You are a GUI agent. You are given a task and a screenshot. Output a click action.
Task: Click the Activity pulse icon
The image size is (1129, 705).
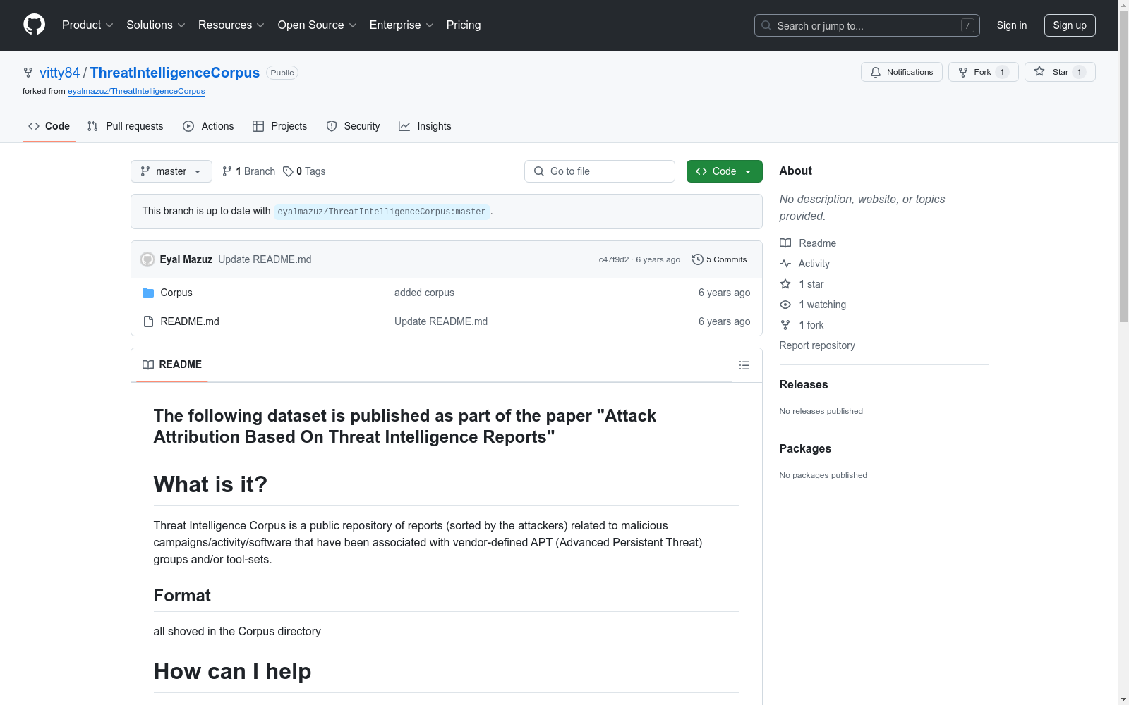click(x=785, y=264)
